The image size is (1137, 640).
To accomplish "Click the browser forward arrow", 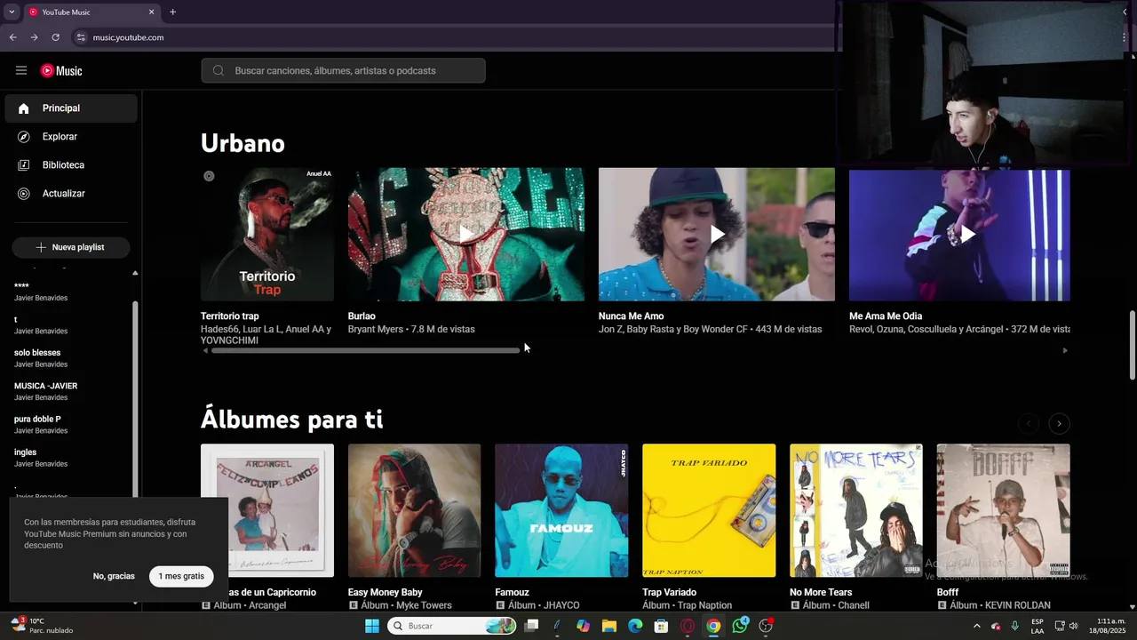I will pyautogui.click(x=34, y=37).
